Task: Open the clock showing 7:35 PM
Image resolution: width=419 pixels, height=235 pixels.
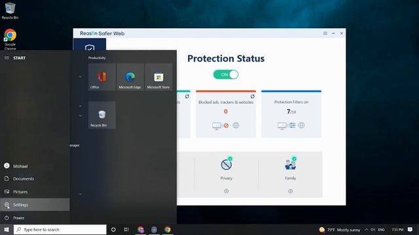Action: click(397, 229)
